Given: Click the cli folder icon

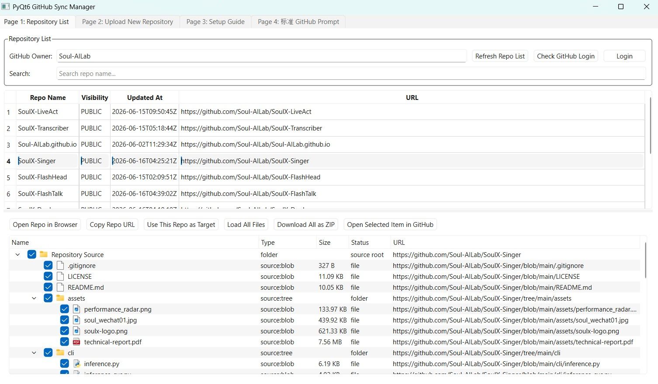Looking at the screenshot, I should pos(60,353).
